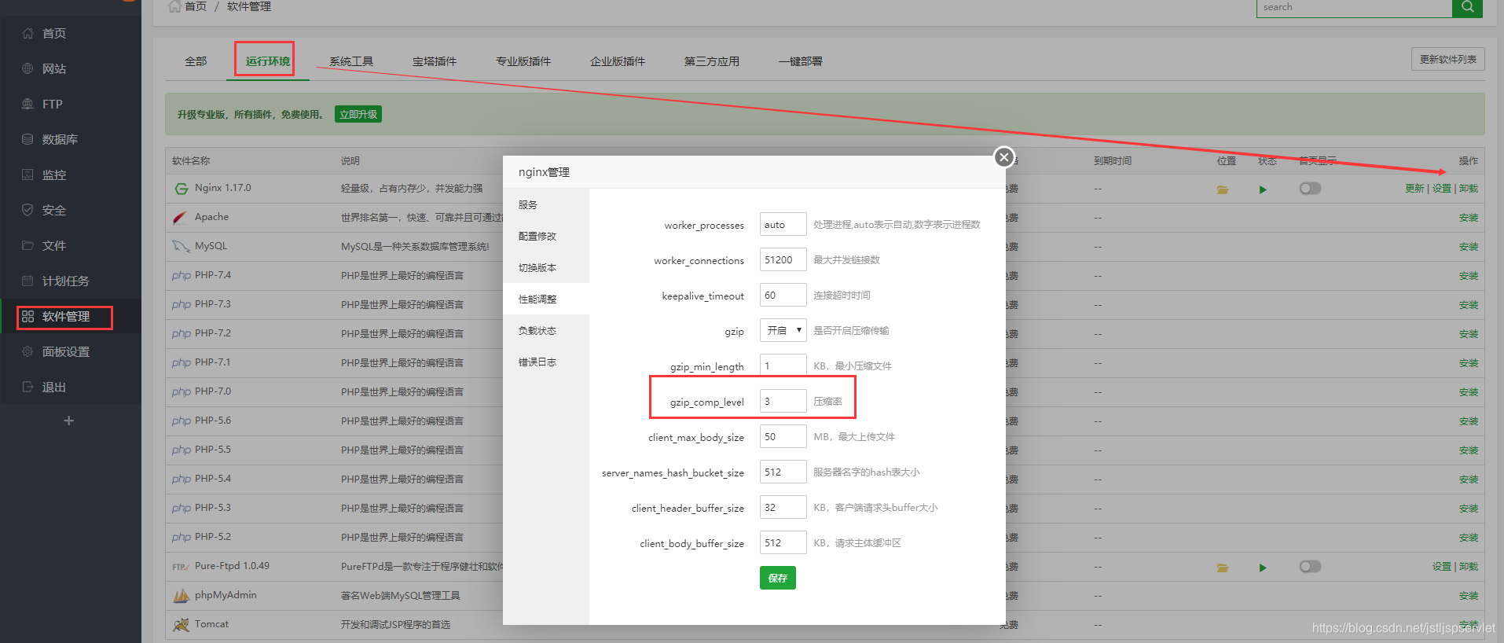Click the website globe icon in sidebar
The image size is (1504, 643).
(28, 68)
